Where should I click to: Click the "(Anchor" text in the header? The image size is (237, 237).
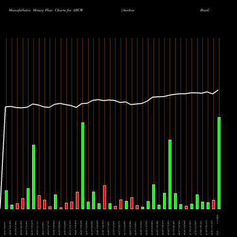[x=128, y=10]
